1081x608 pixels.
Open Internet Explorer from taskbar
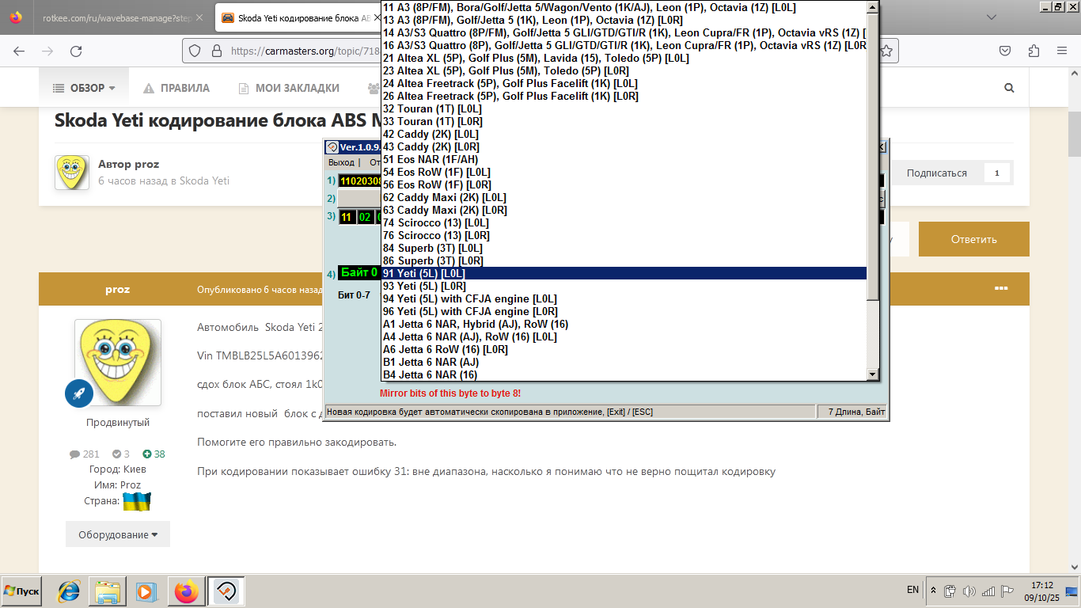pos(69,591)
